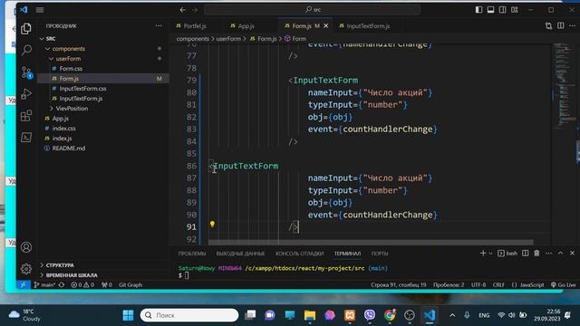Image resolution: width=580 pixels, height=326 pixels.
Task: Open Google Chrome from the taskbar
Action: (x=390, y=315)
